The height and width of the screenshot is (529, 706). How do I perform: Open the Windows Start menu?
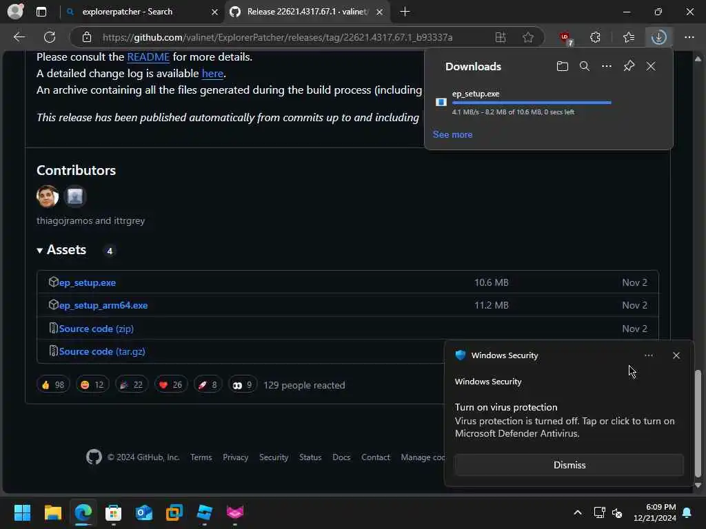(22, 512)
